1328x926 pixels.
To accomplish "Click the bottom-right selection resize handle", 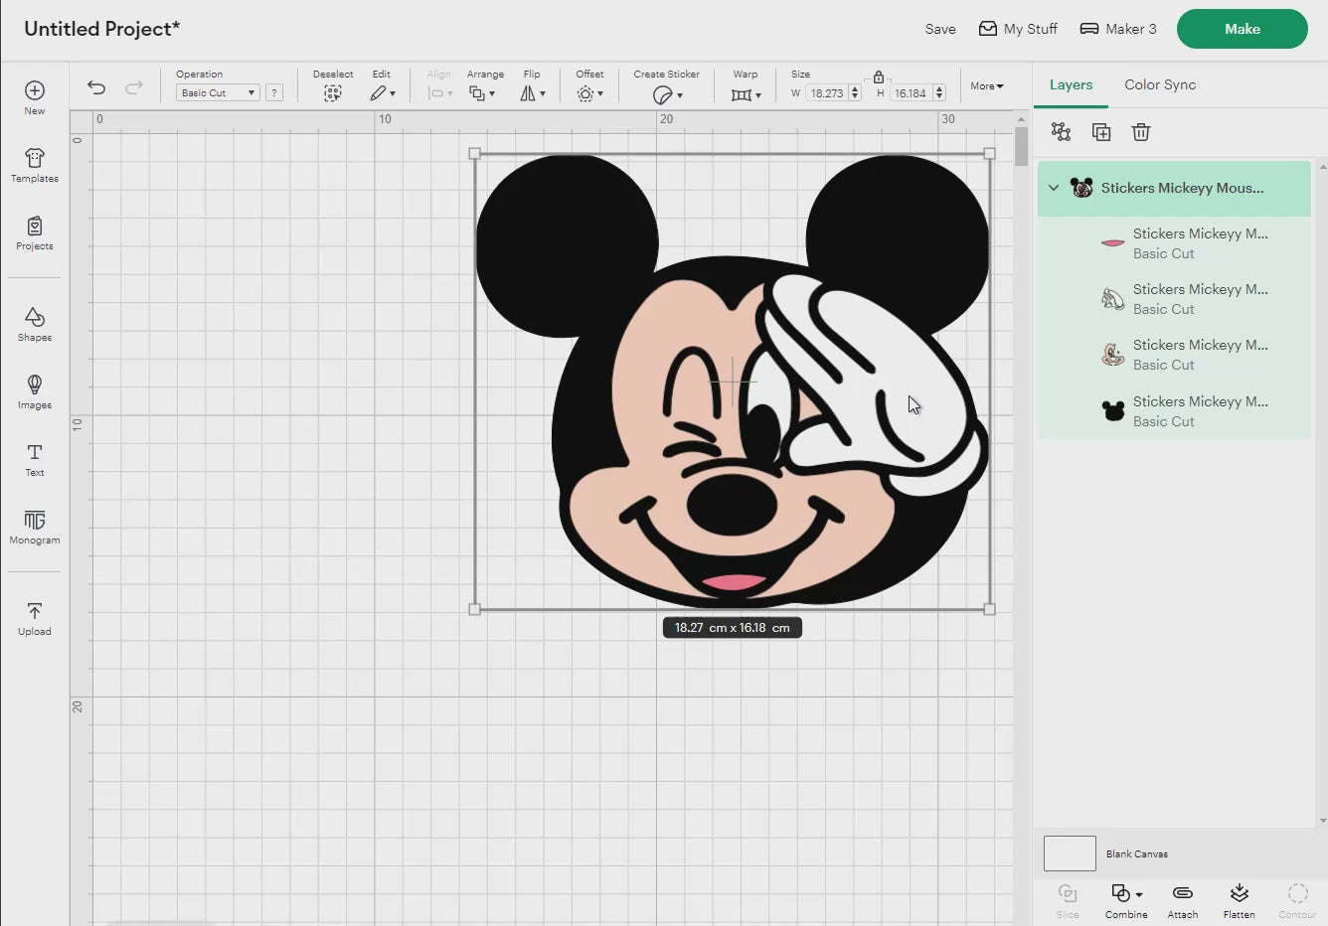I will (989, 609).
